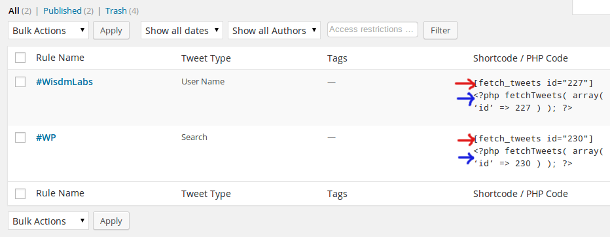
Task: Open the top Bulk Actions dropdown
Action: click(x=48, y=30)
